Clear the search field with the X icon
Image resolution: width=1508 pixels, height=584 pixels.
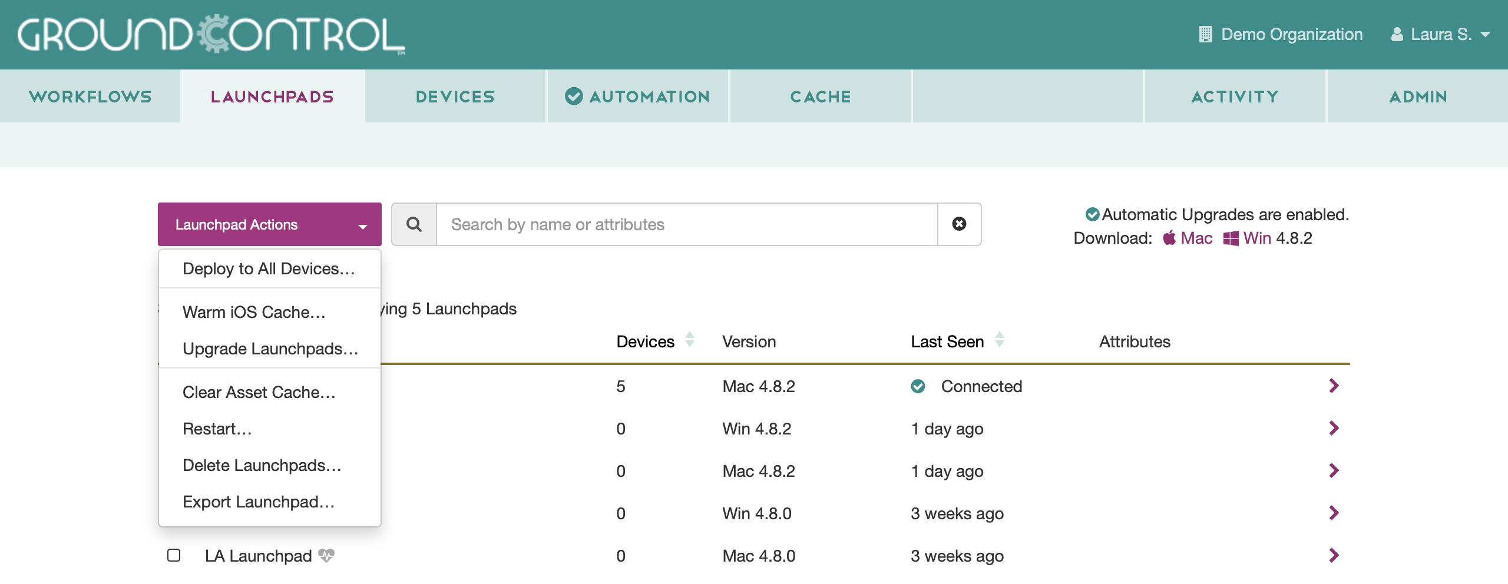(959, 224)
